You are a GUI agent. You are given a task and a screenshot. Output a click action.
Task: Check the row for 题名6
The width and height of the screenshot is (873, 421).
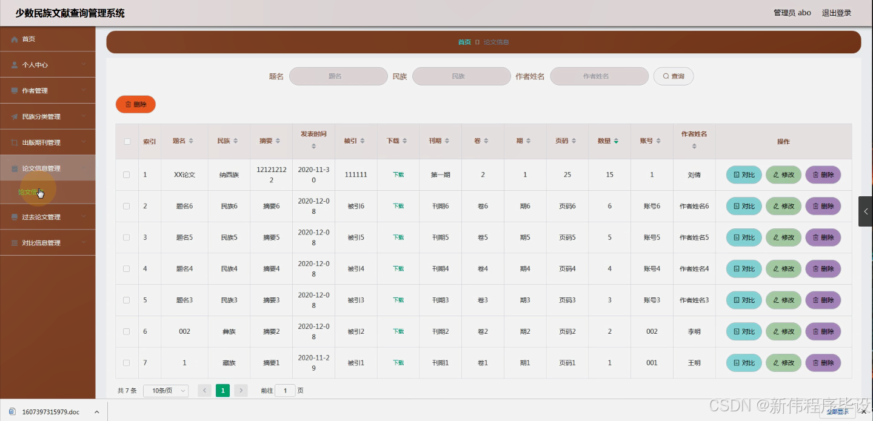pos(127,206)
